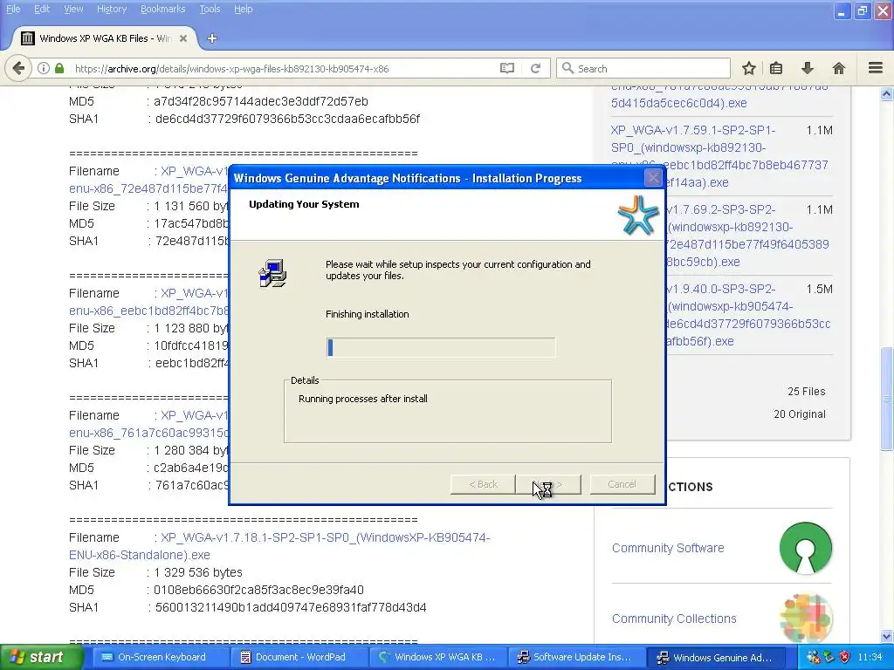Click the taskbar clock 11:34

pyautogui.click(x=870, y=657)
